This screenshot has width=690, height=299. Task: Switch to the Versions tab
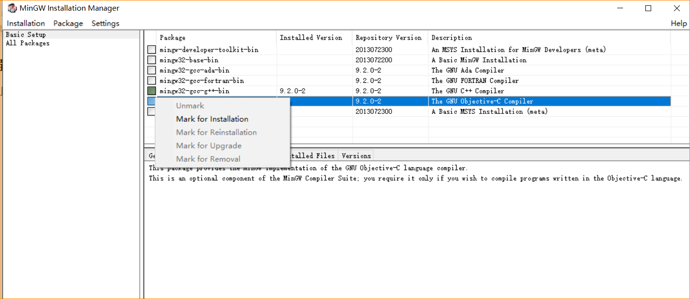coord(356,156)
